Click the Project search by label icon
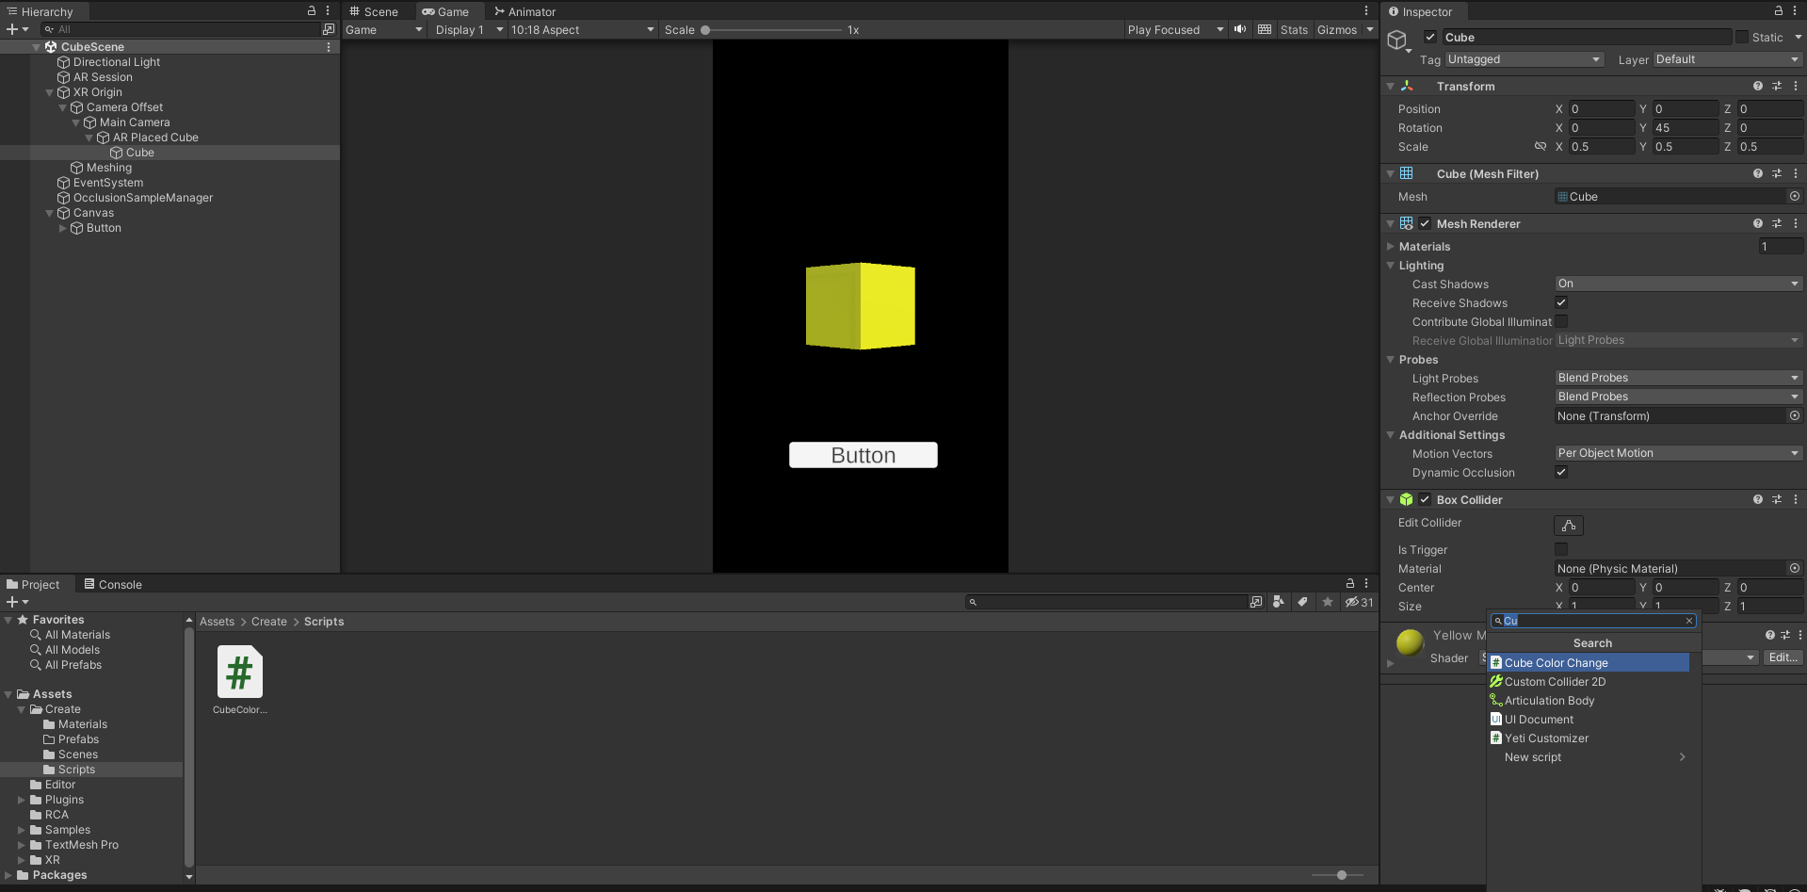Screen dimensions: 1807x892 tap(1302, 601)
